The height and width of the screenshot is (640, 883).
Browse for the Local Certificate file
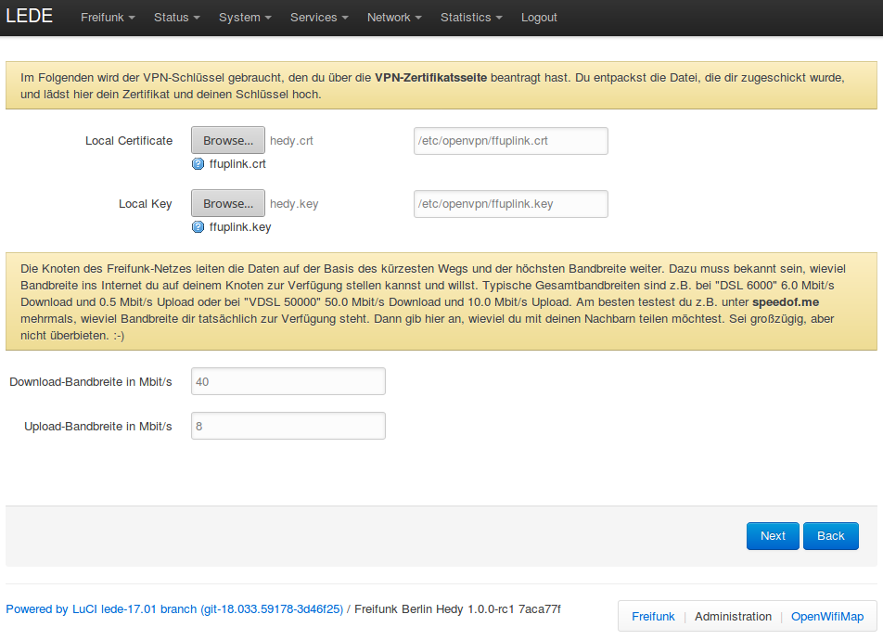coord(228,141)
